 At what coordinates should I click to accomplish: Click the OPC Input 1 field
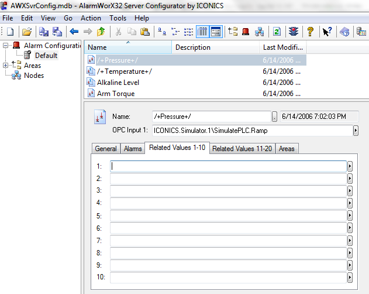(x=253, y=131)
